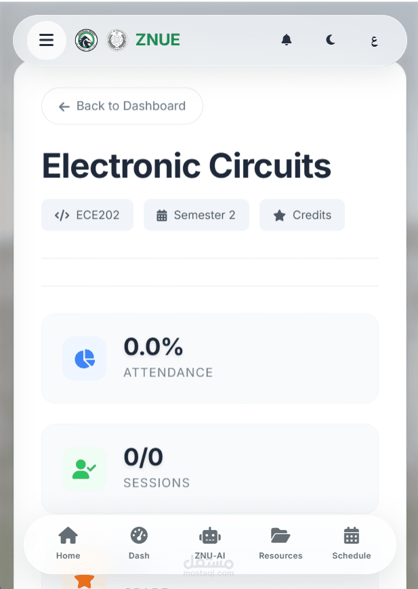Screen dimensions: 418x589
Task: Click the Credits star chip
Action: [302, 215]
